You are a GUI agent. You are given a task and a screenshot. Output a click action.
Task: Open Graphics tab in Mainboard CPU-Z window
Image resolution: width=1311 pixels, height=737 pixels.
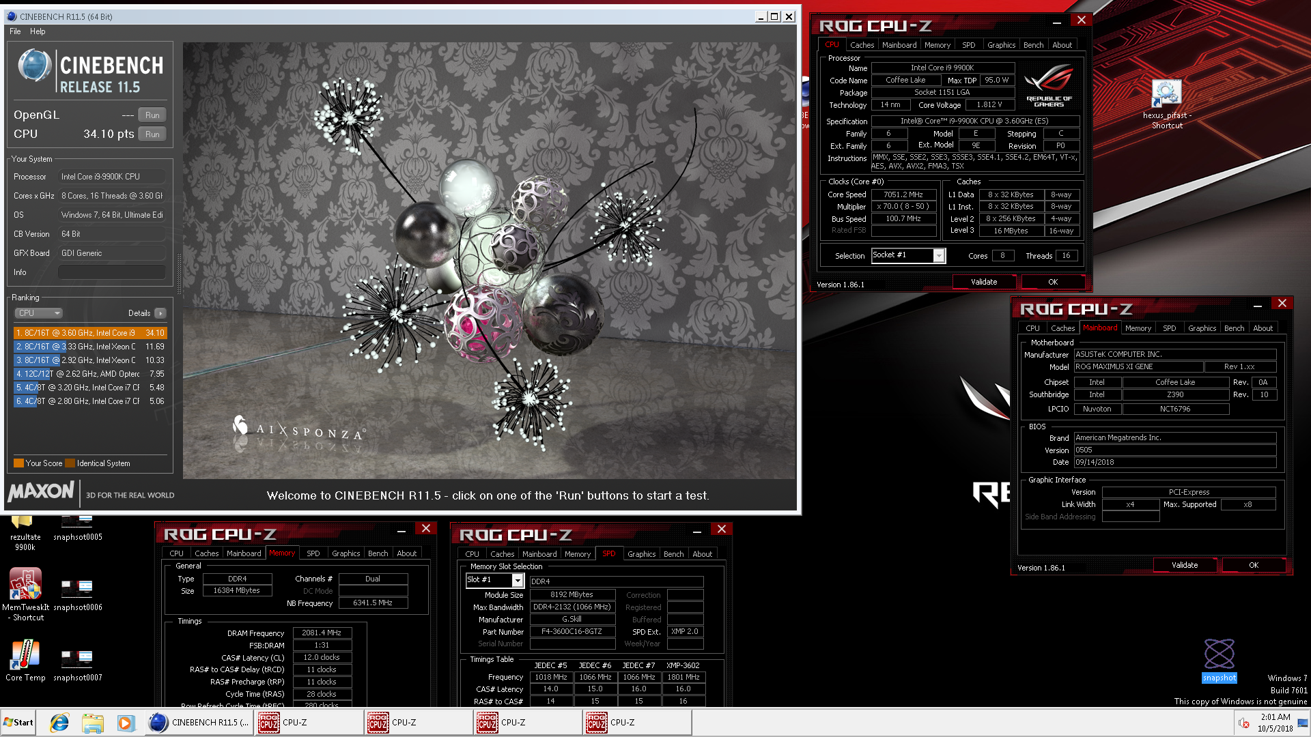pyautogui.click(x=1202, y=328)
